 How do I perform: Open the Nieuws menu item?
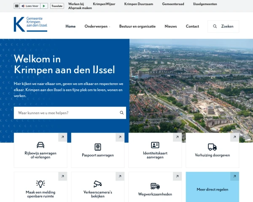[171, 26]
